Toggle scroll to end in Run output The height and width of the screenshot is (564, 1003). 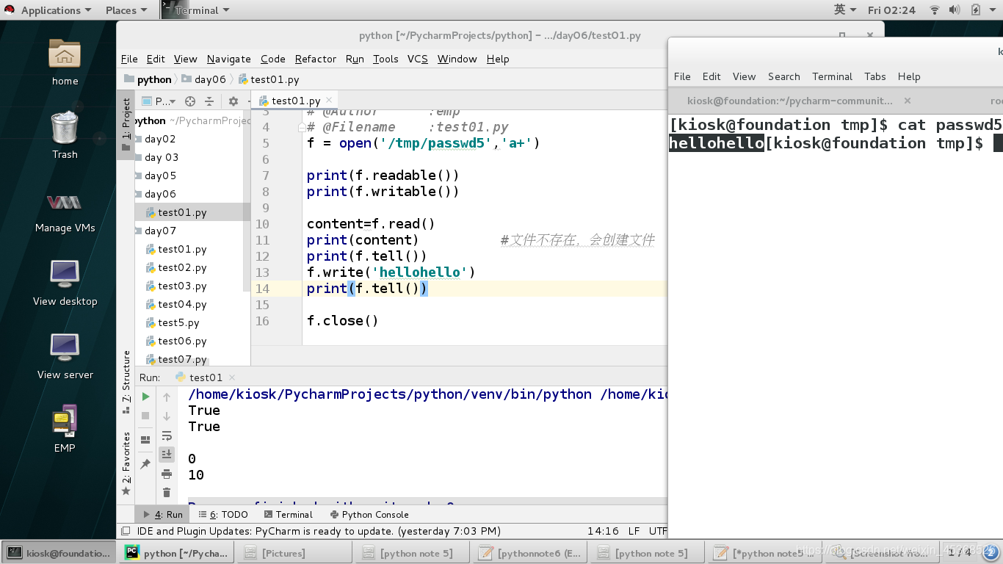[167, 455]
